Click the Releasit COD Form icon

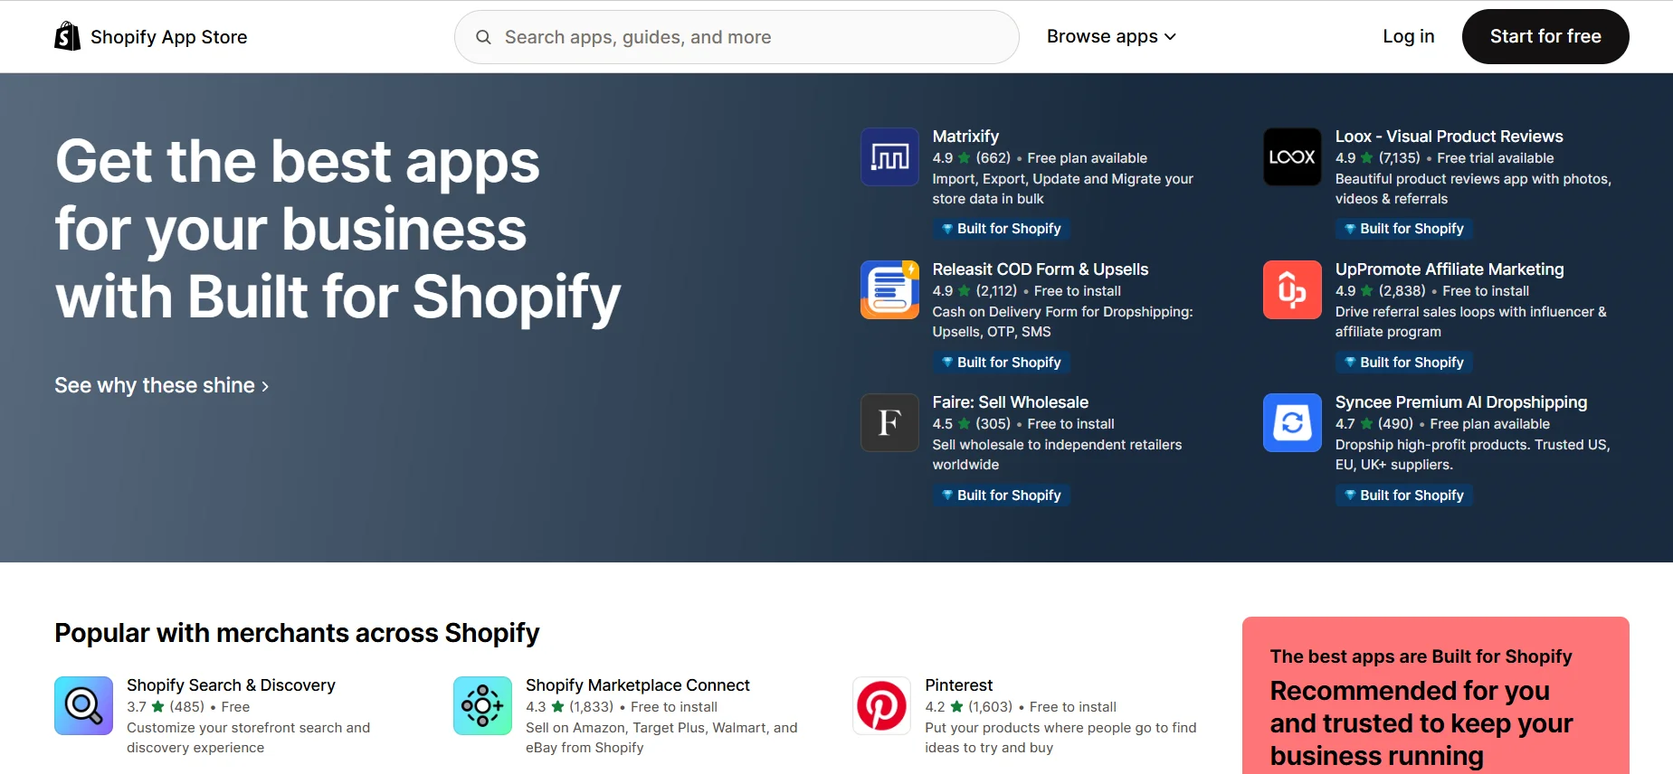(889, 290)
